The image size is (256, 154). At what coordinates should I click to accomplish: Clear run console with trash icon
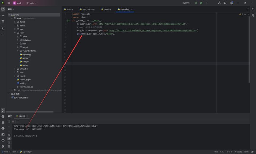(x=9, y=146)
